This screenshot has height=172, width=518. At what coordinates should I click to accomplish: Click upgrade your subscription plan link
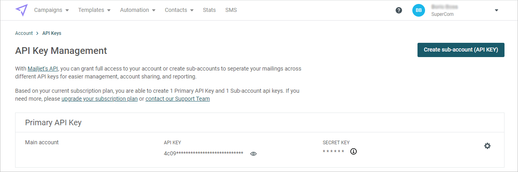pyautogui.click(x=99, y=99)
